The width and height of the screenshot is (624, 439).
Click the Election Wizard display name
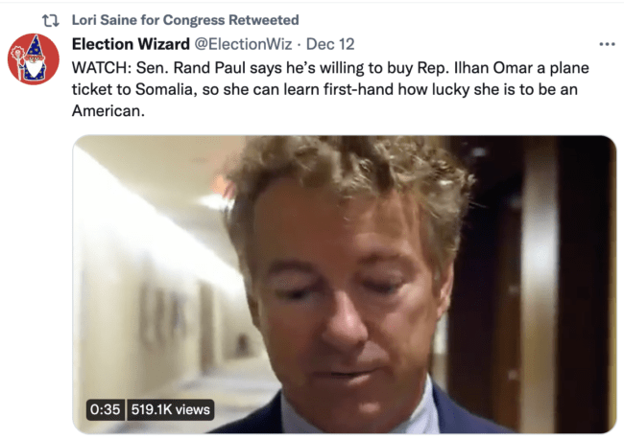pyautogui.click(x=131, y=44)
